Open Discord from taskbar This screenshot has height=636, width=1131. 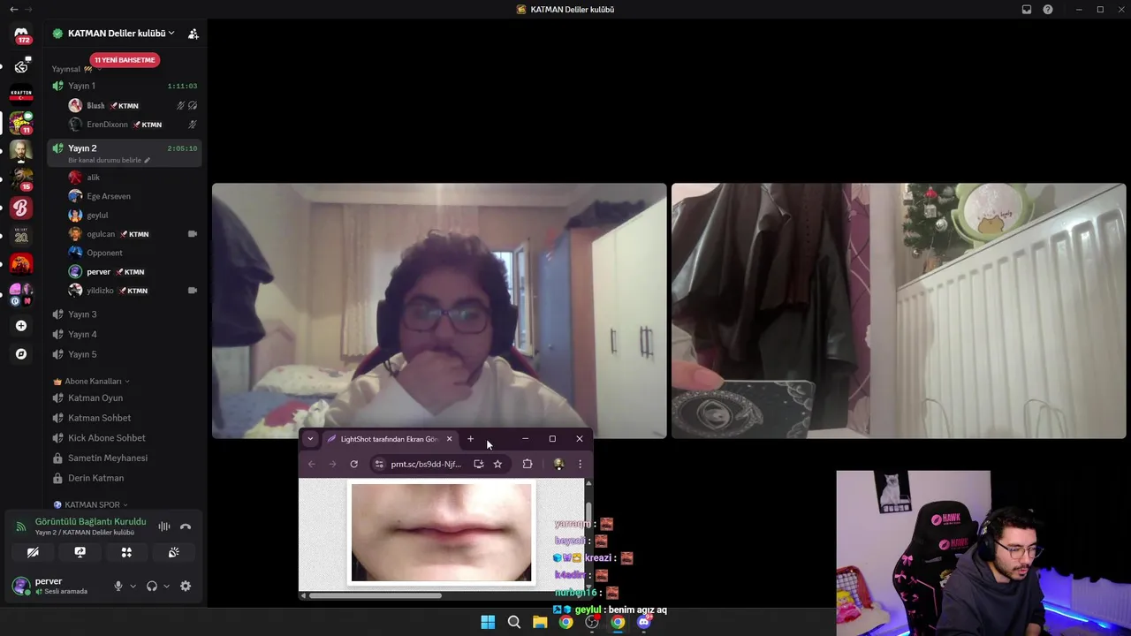click(644, 622)
